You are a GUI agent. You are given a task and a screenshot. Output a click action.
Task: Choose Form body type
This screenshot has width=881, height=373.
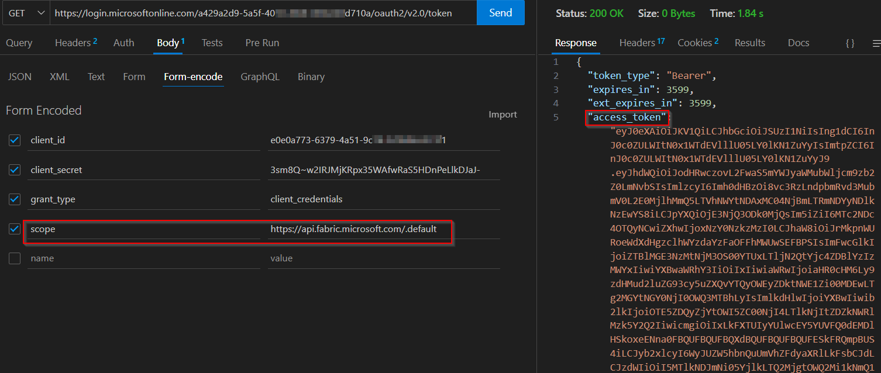pyautogui.click(x=134, y=77)
